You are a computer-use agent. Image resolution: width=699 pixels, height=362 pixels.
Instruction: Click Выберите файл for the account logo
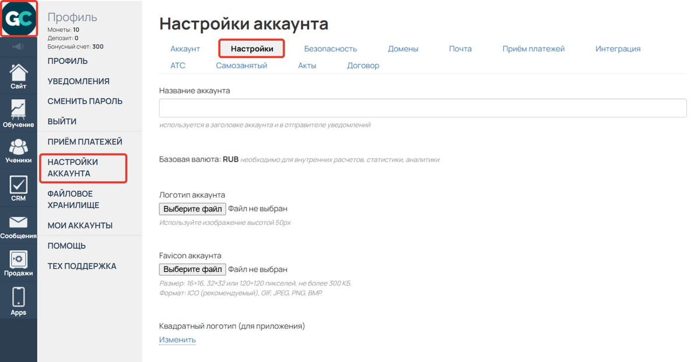[192, 208]
